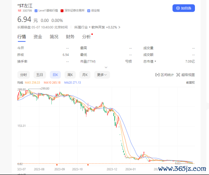Screen dimensions: 209x175
Task: Expand more quote details chevron
Action: coord(106,67)
